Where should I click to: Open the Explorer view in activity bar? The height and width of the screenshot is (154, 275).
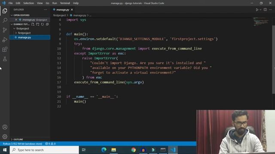(x=5, y=11)
